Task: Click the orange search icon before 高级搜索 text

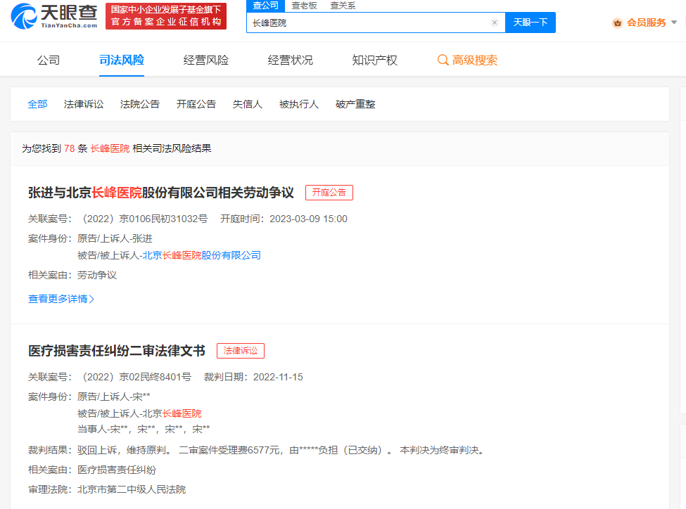Action: pos(443,60)
